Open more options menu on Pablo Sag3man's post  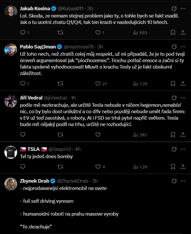tap(183, 47)
